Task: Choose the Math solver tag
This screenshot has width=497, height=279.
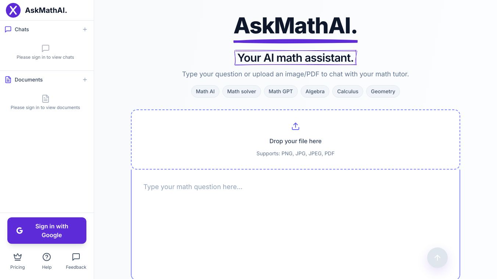Action: [242, 91]
